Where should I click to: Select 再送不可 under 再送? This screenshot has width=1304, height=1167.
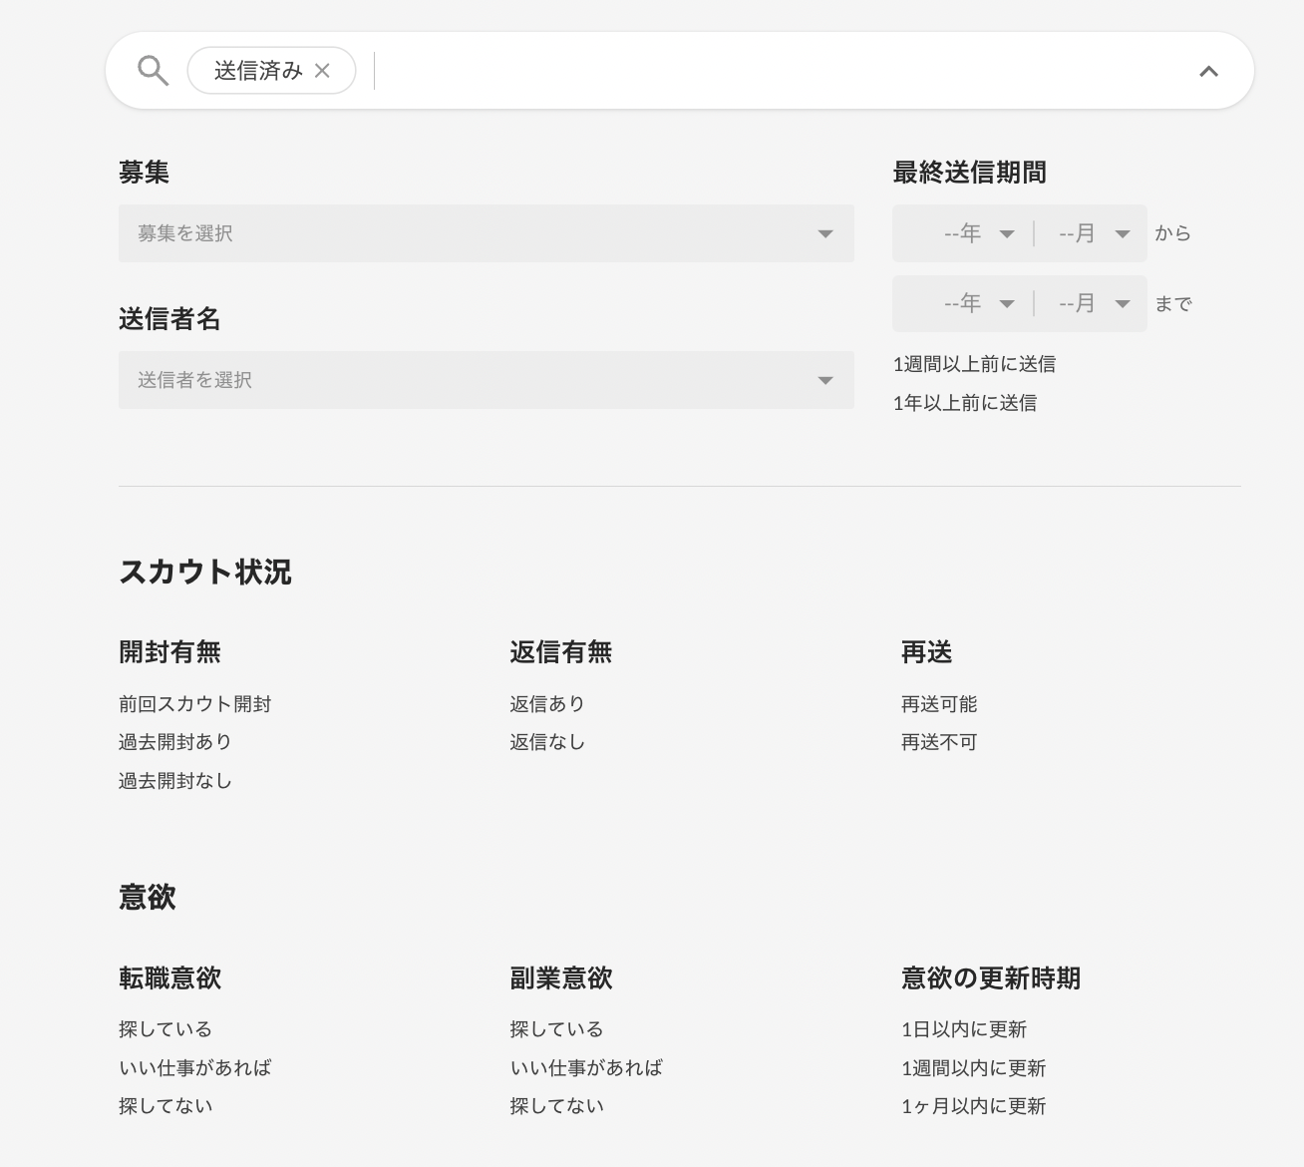click(x=938, y=741)
